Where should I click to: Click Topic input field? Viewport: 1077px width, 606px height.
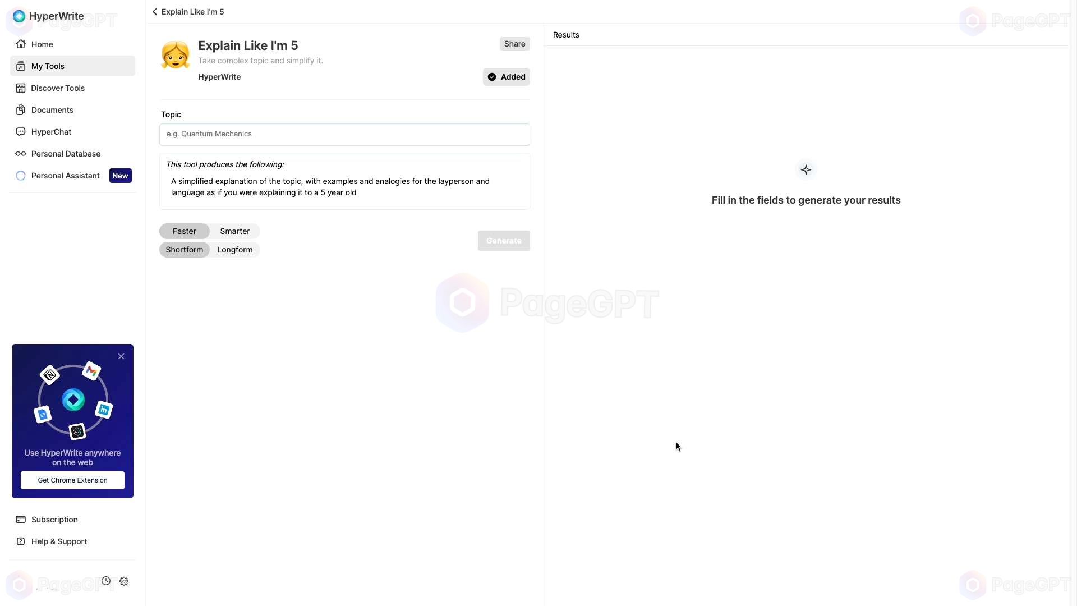point(344,134)
